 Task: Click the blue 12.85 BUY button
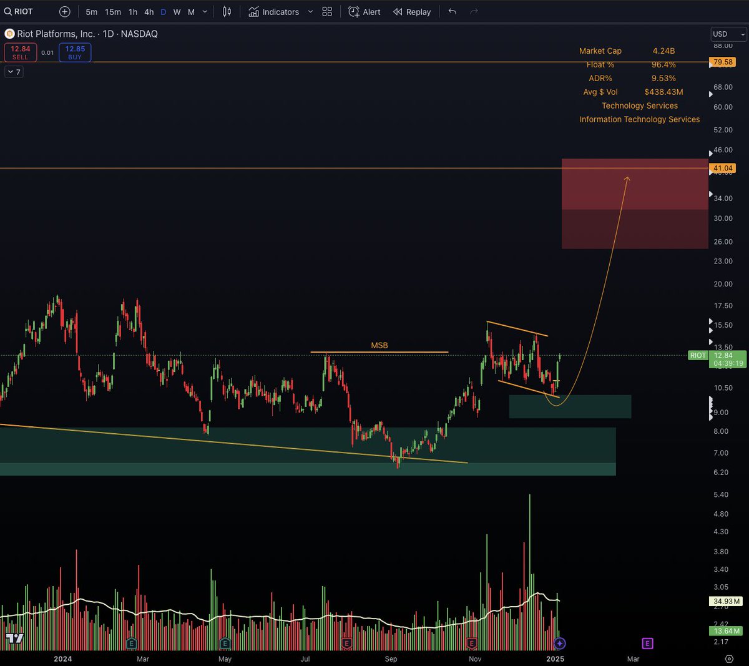pyautogui.click(x=75, y=52)
